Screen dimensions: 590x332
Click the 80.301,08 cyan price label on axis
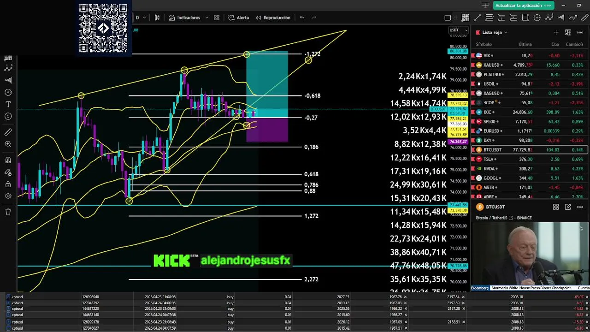click(458, 51)
